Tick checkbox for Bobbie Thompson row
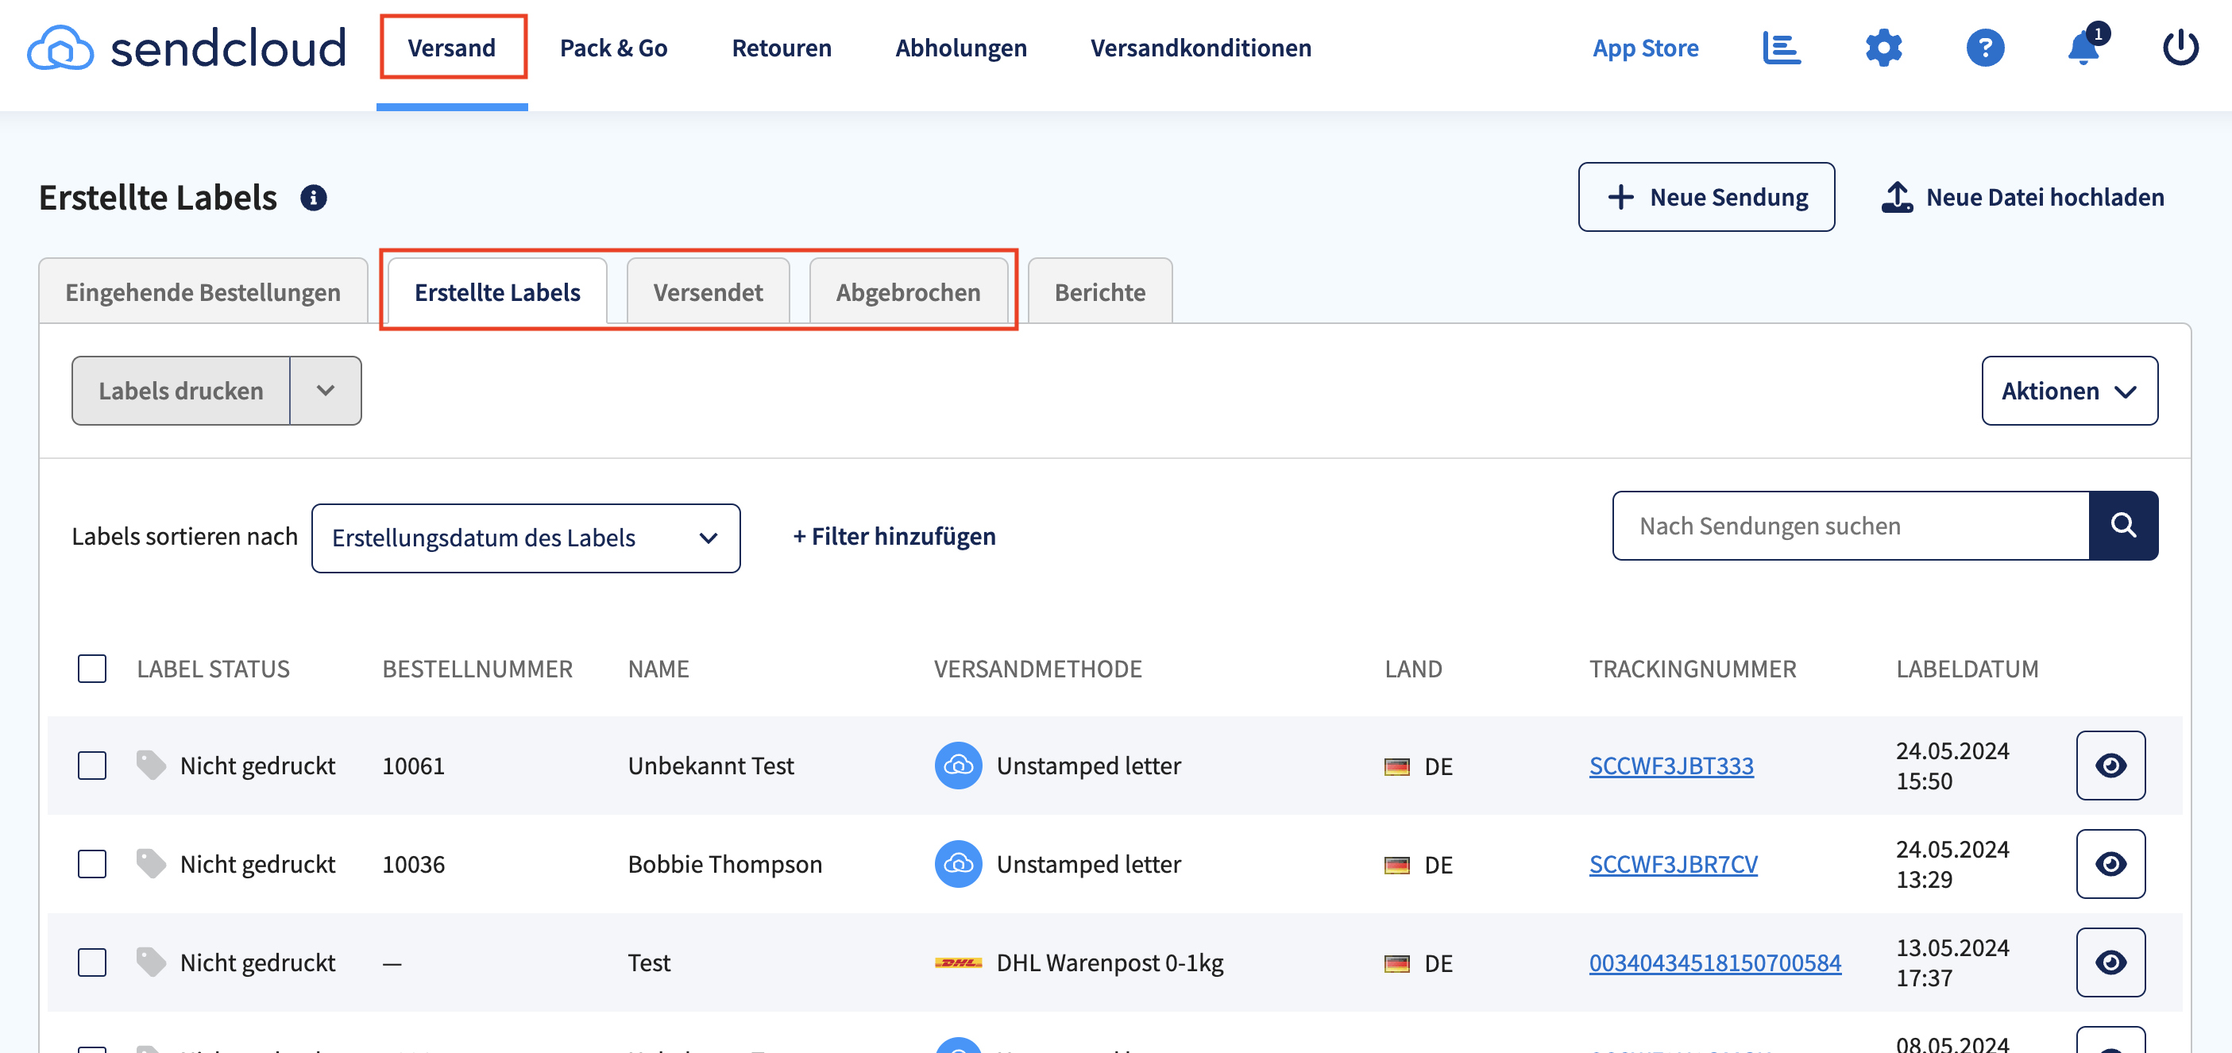The width and height of the screenshot is (2232, 1053). click(x=92, y=864)
